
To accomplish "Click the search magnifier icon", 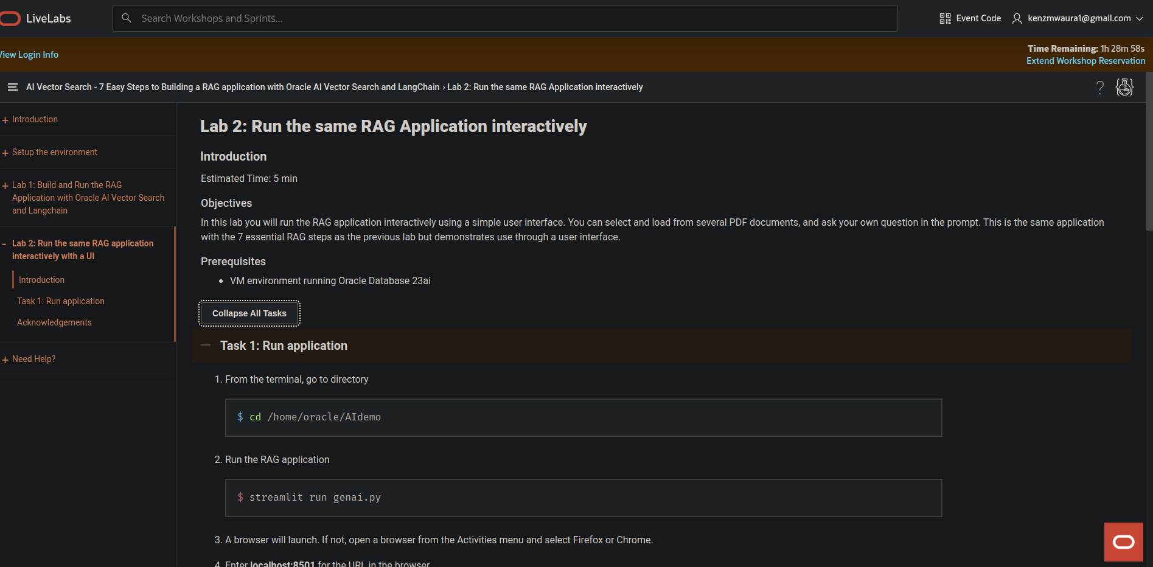I will (x=127, y=18).
